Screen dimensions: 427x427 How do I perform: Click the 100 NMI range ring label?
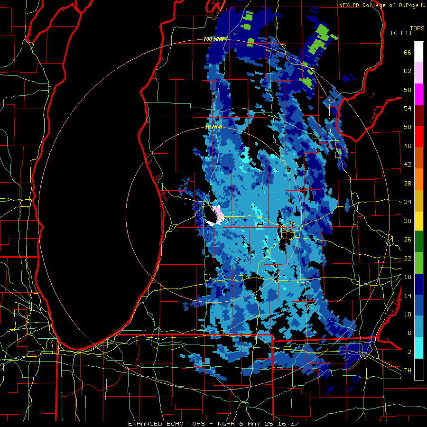(x=213, y=39)
